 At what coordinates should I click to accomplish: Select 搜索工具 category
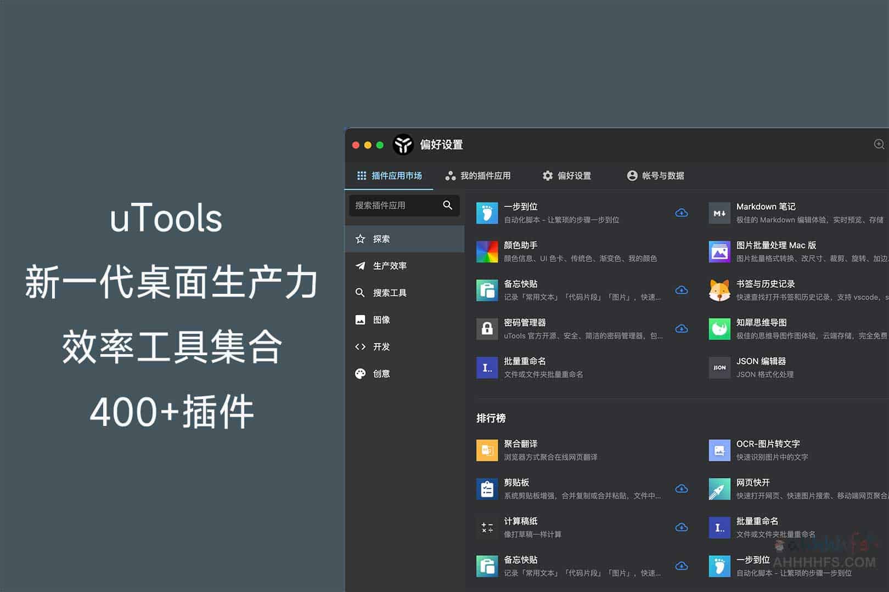(404, 293)
